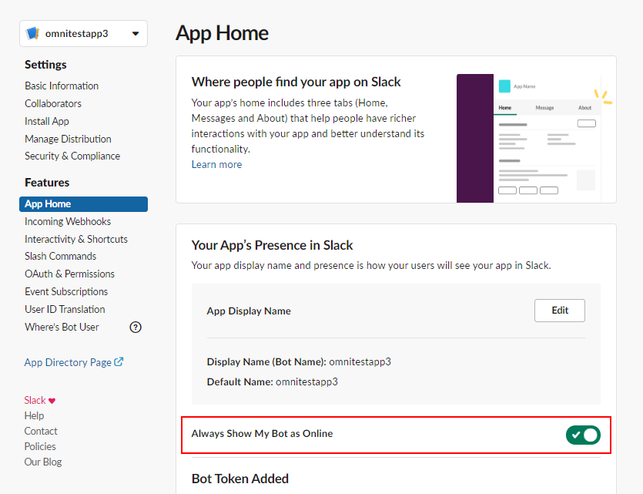This screenshot has width=643, height=494.
Task: Click external link icon beside App Directory Page
Action: (119, 362)
